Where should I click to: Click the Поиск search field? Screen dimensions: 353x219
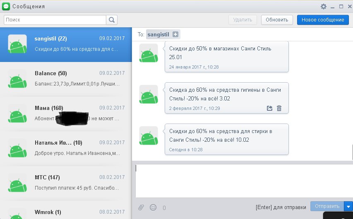tap(55, 20)
